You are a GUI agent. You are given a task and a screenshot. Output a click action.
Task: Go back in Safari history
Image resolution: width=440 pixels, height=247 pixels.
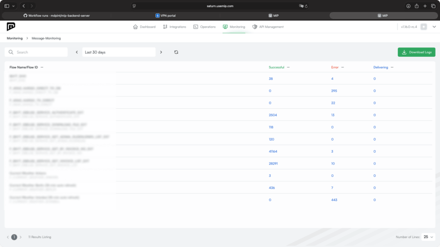pyautogui.click(x=24, y=6)
